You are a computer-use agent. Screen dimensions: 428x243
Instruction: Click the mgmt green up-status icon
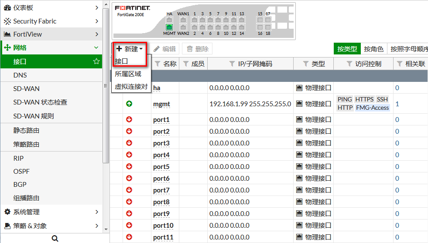129,104
